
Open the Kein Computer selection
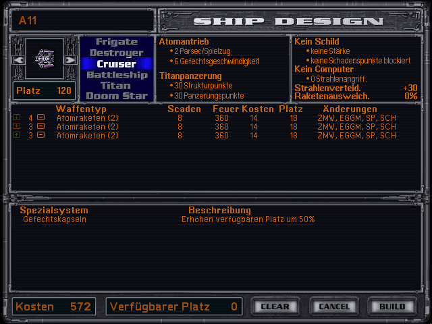point(324,70)
